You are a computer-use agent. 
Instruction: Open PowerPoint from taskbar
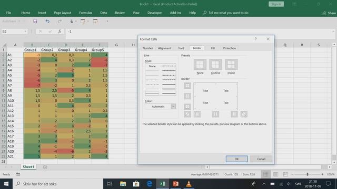pos(175,184)
